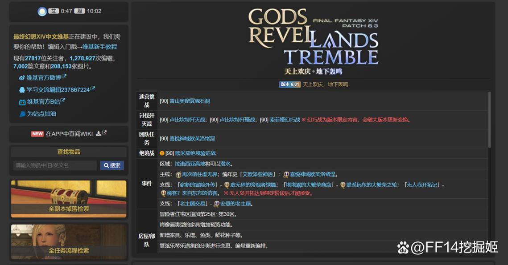Screen dimensions: 508x265
Task: Click the 房屋/部队 row header
Action: pos(147,240)
